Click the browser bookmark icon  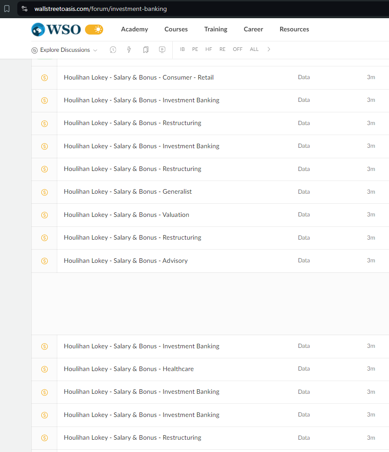[7, 9]
